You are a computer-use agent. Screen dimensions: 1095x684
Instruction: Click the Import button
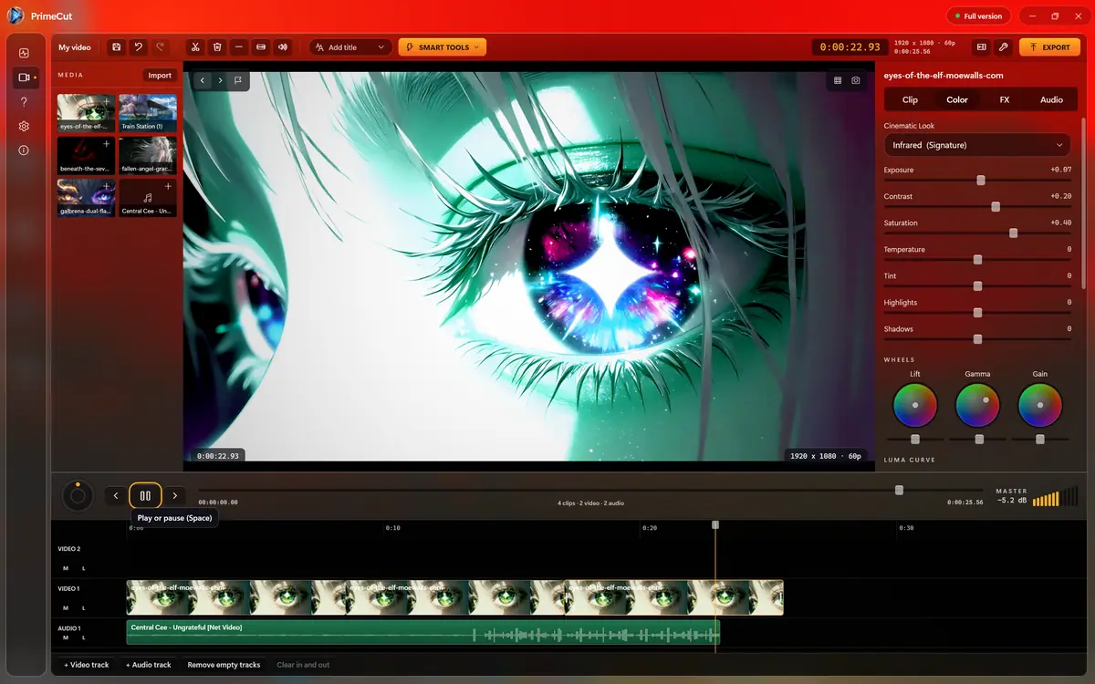pyautogui.click(x=160, y=76)
